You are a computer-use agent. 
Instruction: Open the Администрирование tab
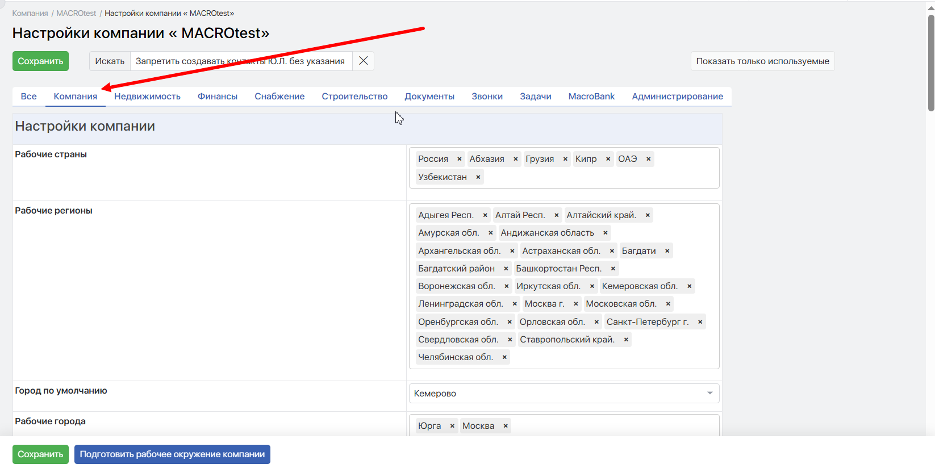677,97
